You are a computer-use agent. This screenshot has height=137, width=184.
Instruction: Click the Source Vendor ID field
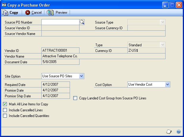tap(60, 28)
